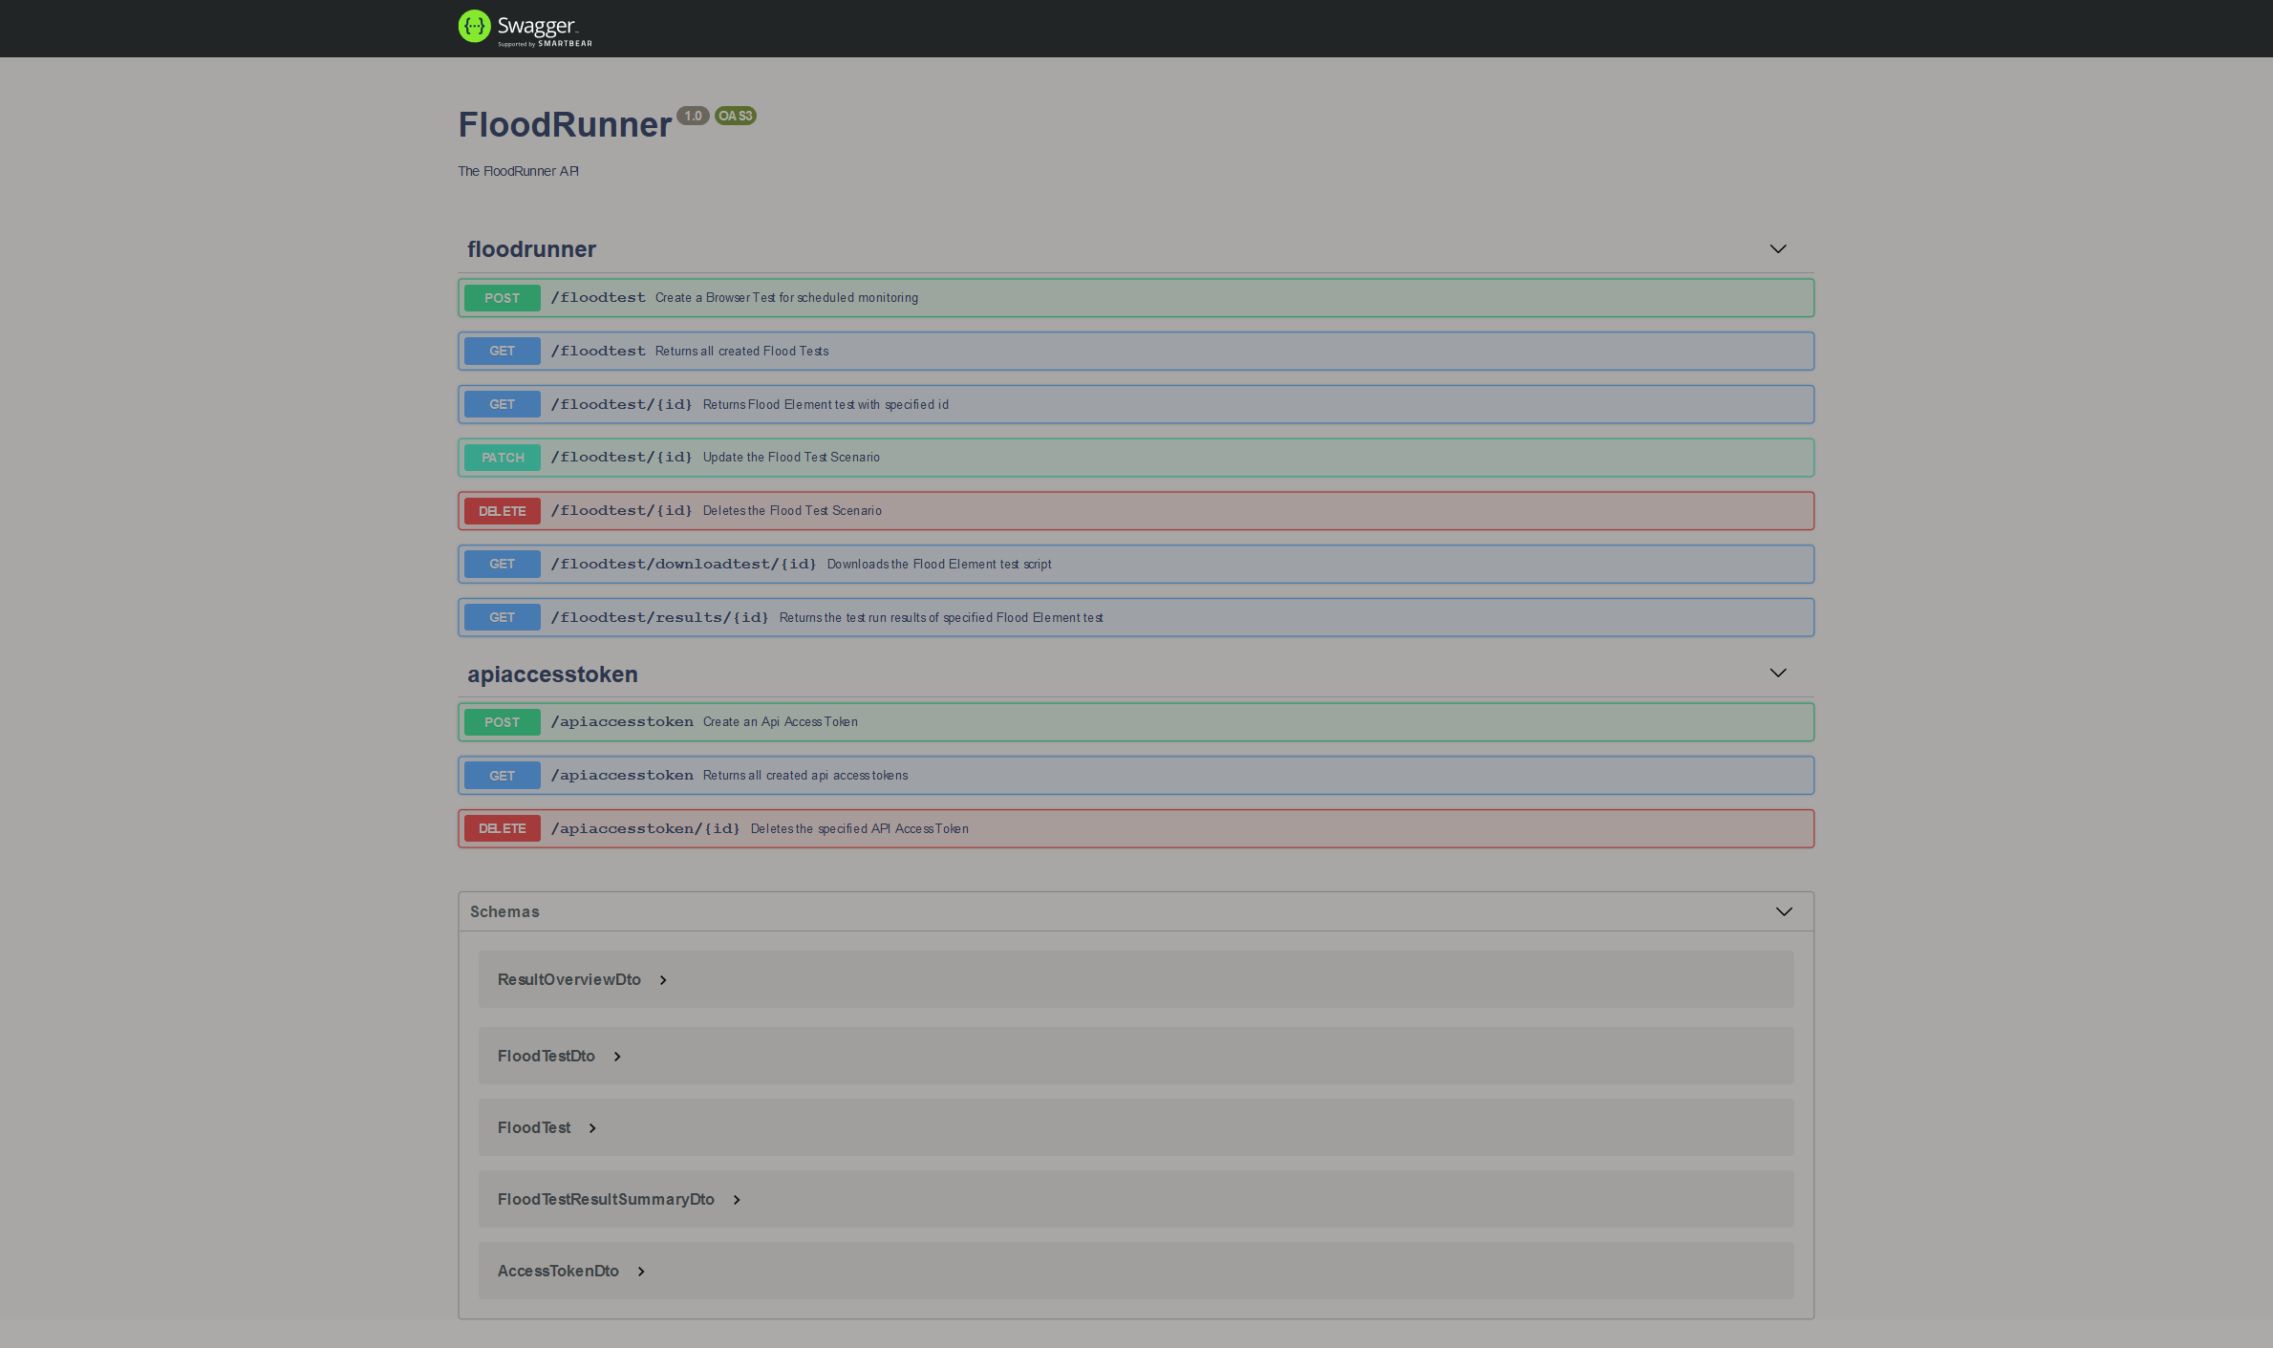This screenshot has height=1348, width=2273.
Task: Click 'Create an Api Access Token' description
Action: tap(781, 722)
